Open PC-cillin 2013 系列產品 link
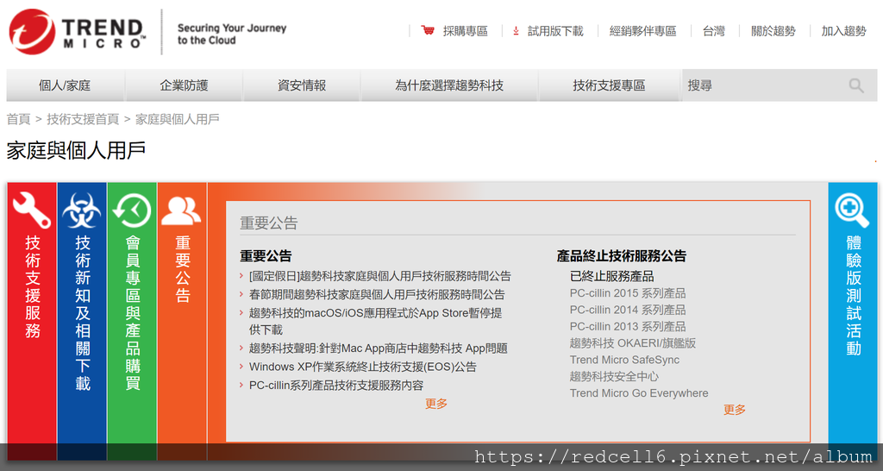Viewport: 883px width, 471px height. [628, 327]
